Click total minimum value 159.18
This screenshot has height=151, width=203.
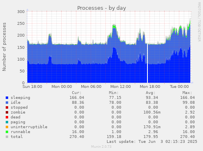click(114, 137)
